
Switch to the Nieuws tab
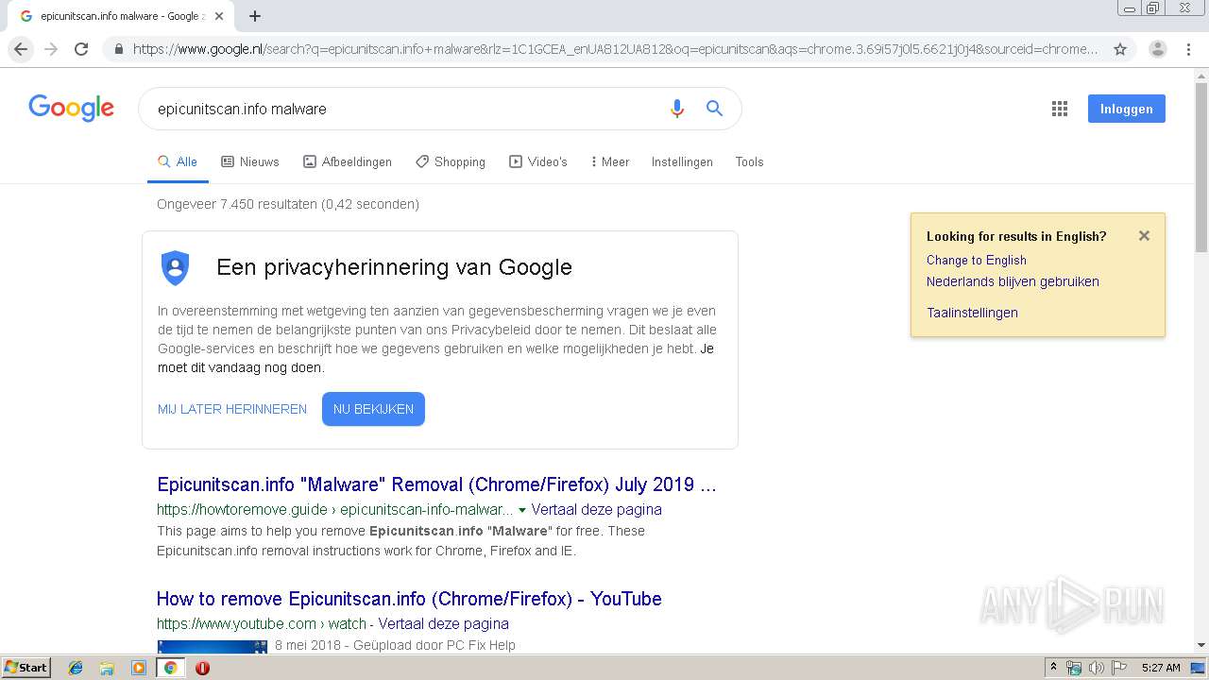[250, 161]
